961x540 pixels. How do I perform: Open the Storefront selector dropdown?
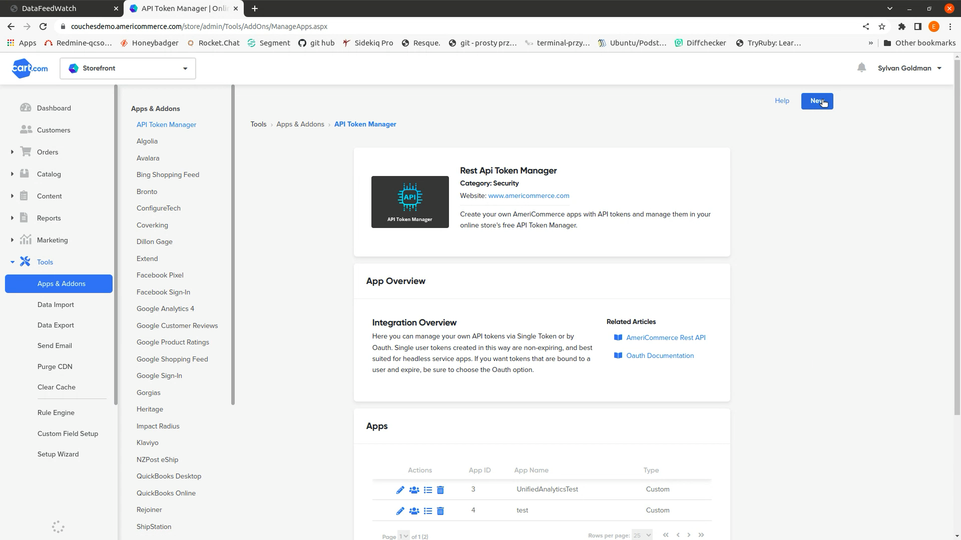click(128, 68)
